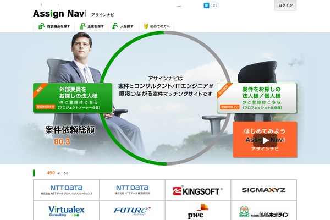Viewport: 330px width, 220px height.
Task: Open the FUTURE Architect logo tile
Action: click(x=132, y=211)
